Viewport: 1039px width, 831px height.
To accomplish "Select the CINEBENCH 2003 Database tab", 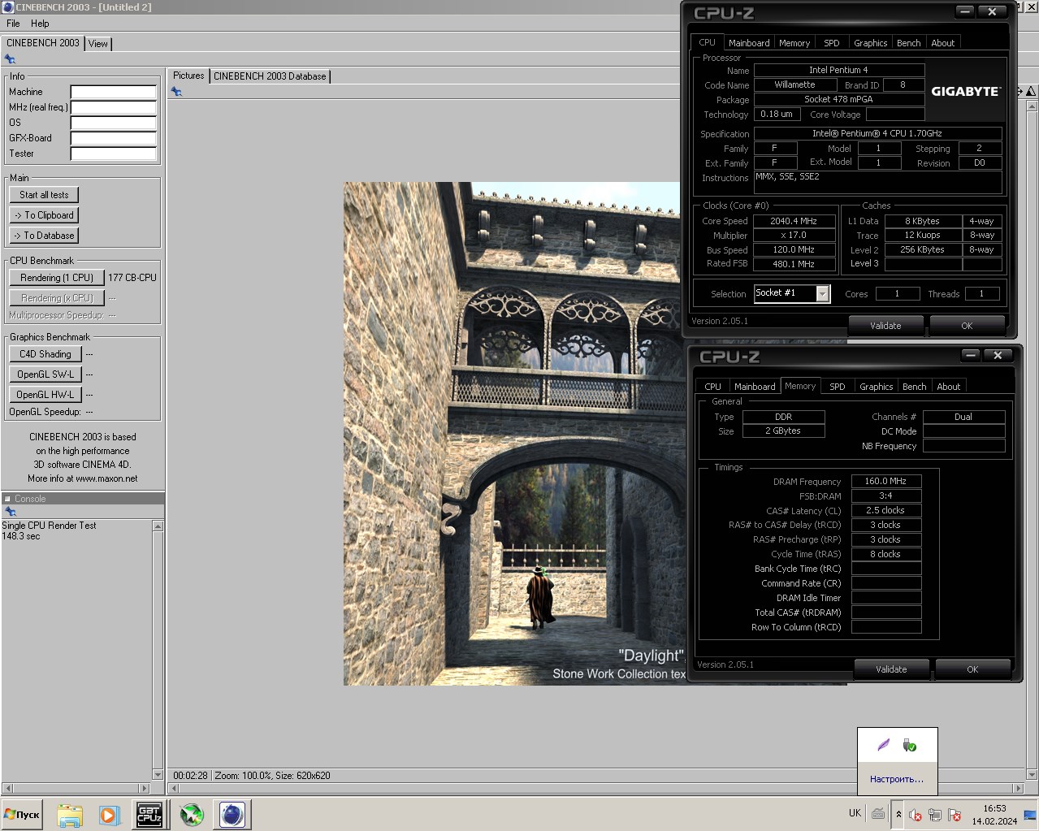I will point(270,76).
